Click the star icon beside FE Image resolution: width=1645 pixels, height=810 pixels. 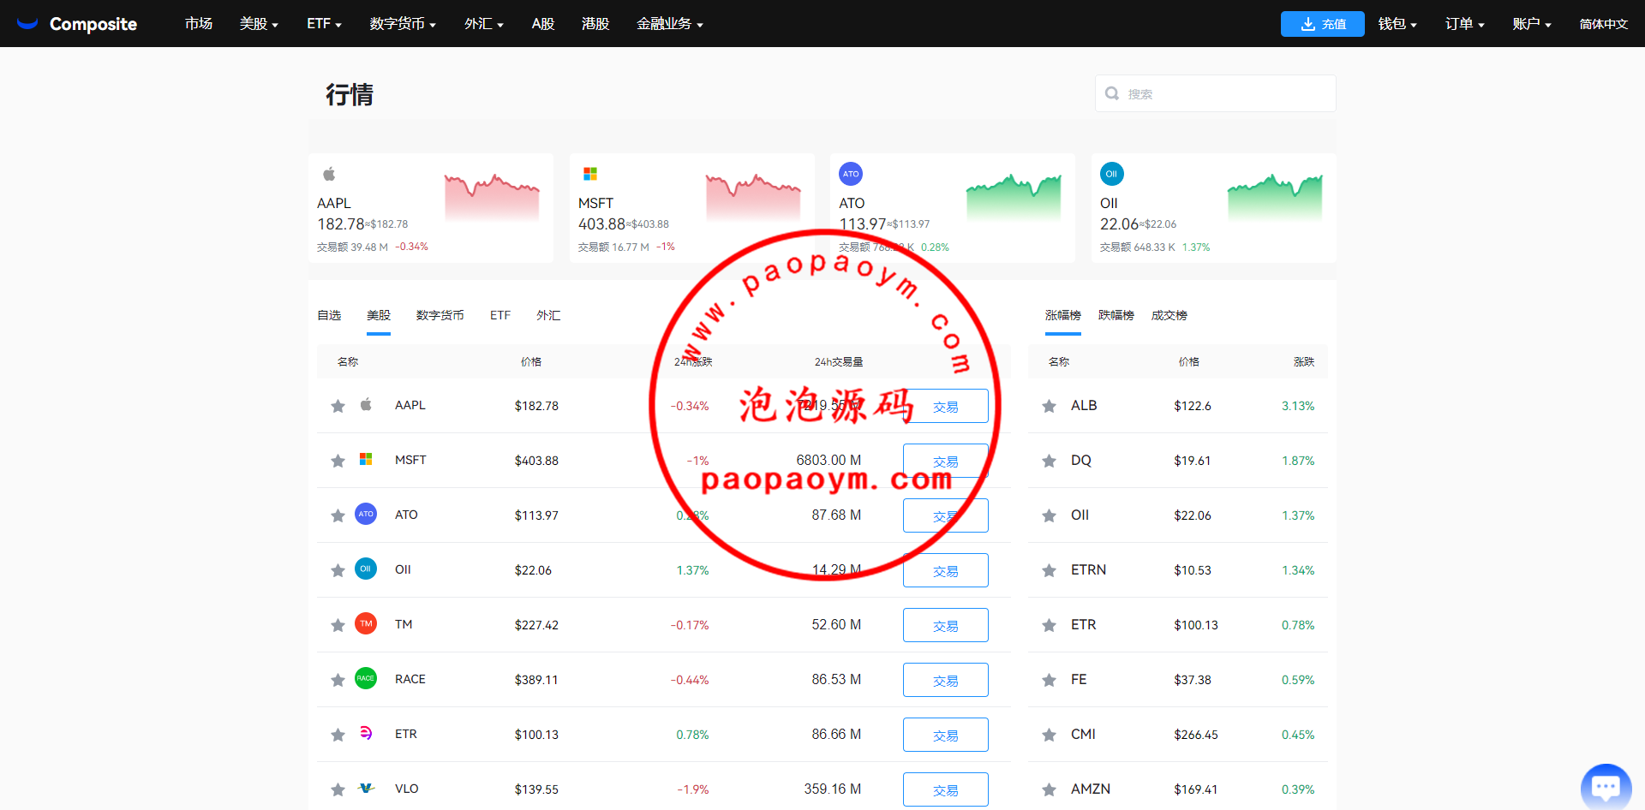click(x=1049, y=680)
